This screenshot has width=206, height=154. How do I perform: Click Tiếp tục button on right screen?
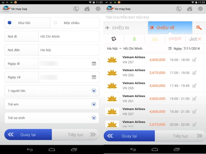coord(180,136)
